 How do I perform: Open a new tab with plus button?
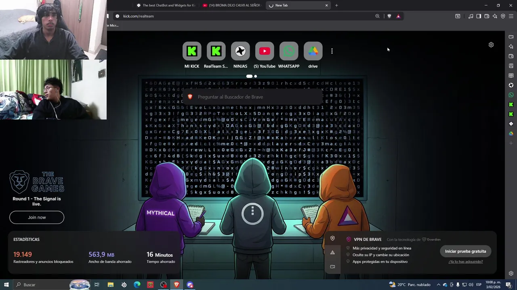pyautogui.click(x=336, y=5)
